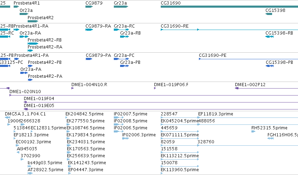Select the IP02006.3prime EST label
Screen dimensions: 298x175
(x=139, y=135)
